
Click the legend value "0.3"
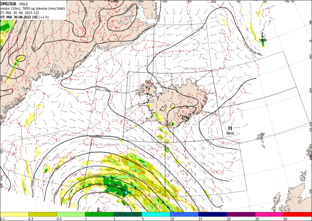(31, 219)
